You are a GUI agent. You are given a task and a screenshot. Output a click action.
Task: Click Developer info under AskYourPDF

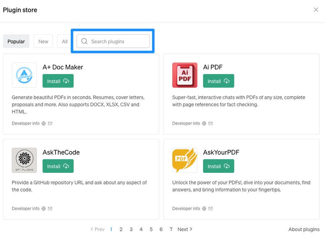[186, 209]
